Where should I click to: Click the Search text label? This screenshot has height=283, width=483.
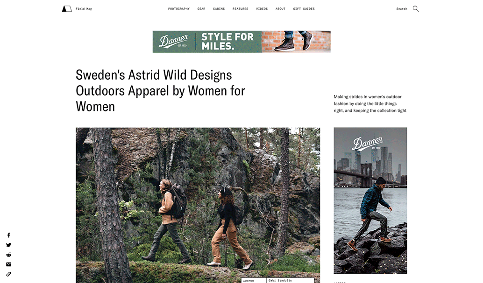(402, 8)
